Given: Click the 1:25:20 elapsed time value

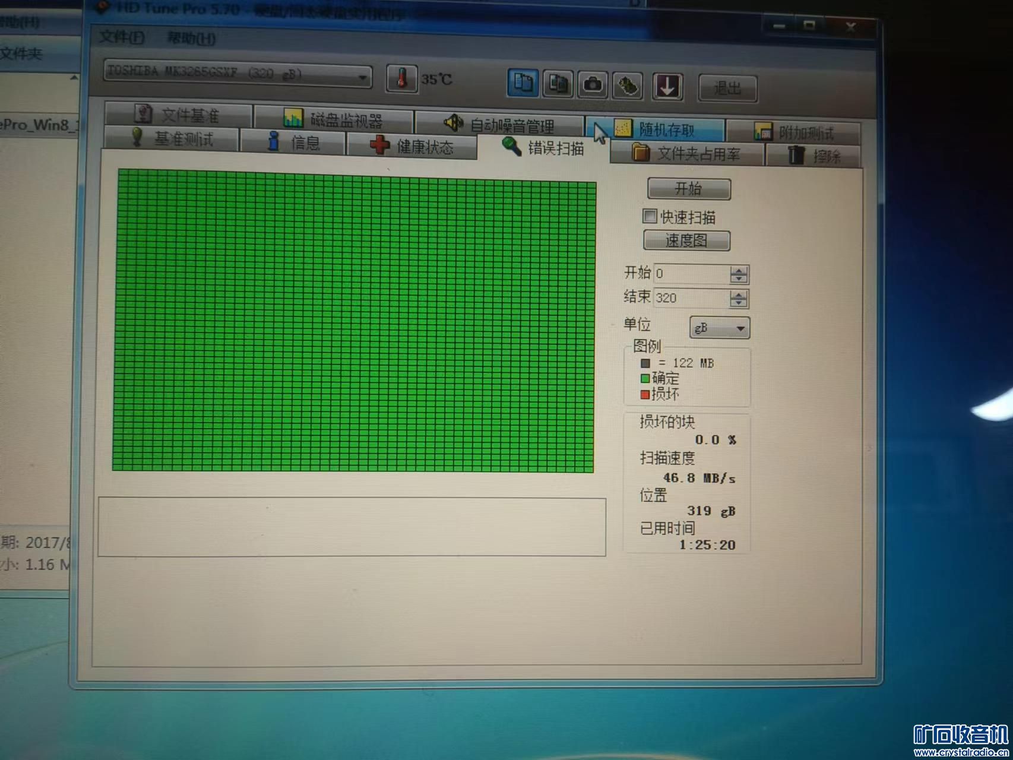Looking at the screenshot, I should coord(707,544).
